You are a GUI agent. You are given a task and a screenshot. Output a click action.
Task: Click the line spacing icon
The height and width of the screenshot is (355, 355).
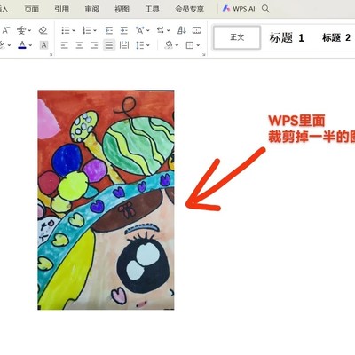click(140, 45)
